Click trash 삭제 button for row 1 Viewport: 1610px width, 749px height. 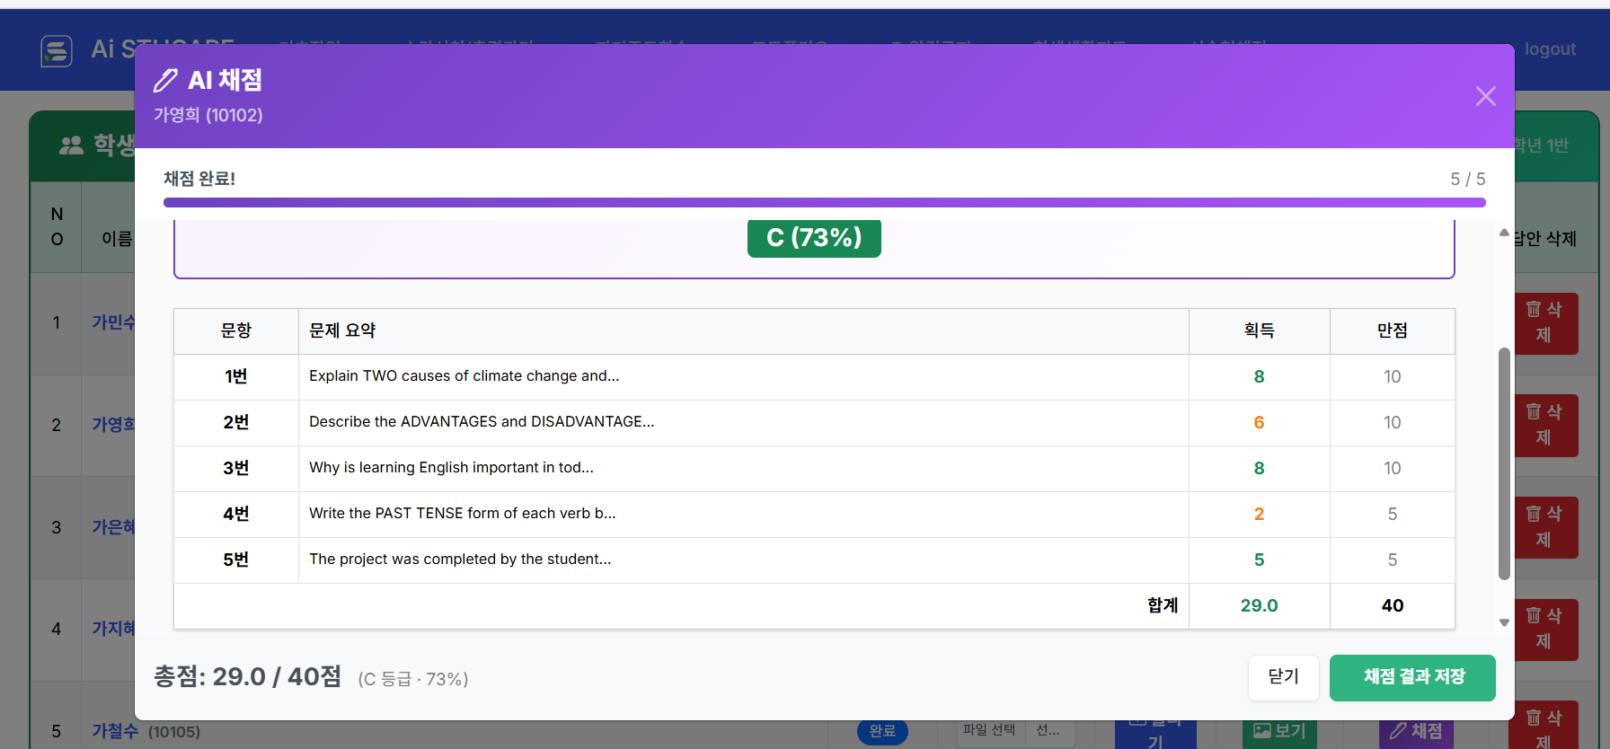click(x=1546, y=323)
